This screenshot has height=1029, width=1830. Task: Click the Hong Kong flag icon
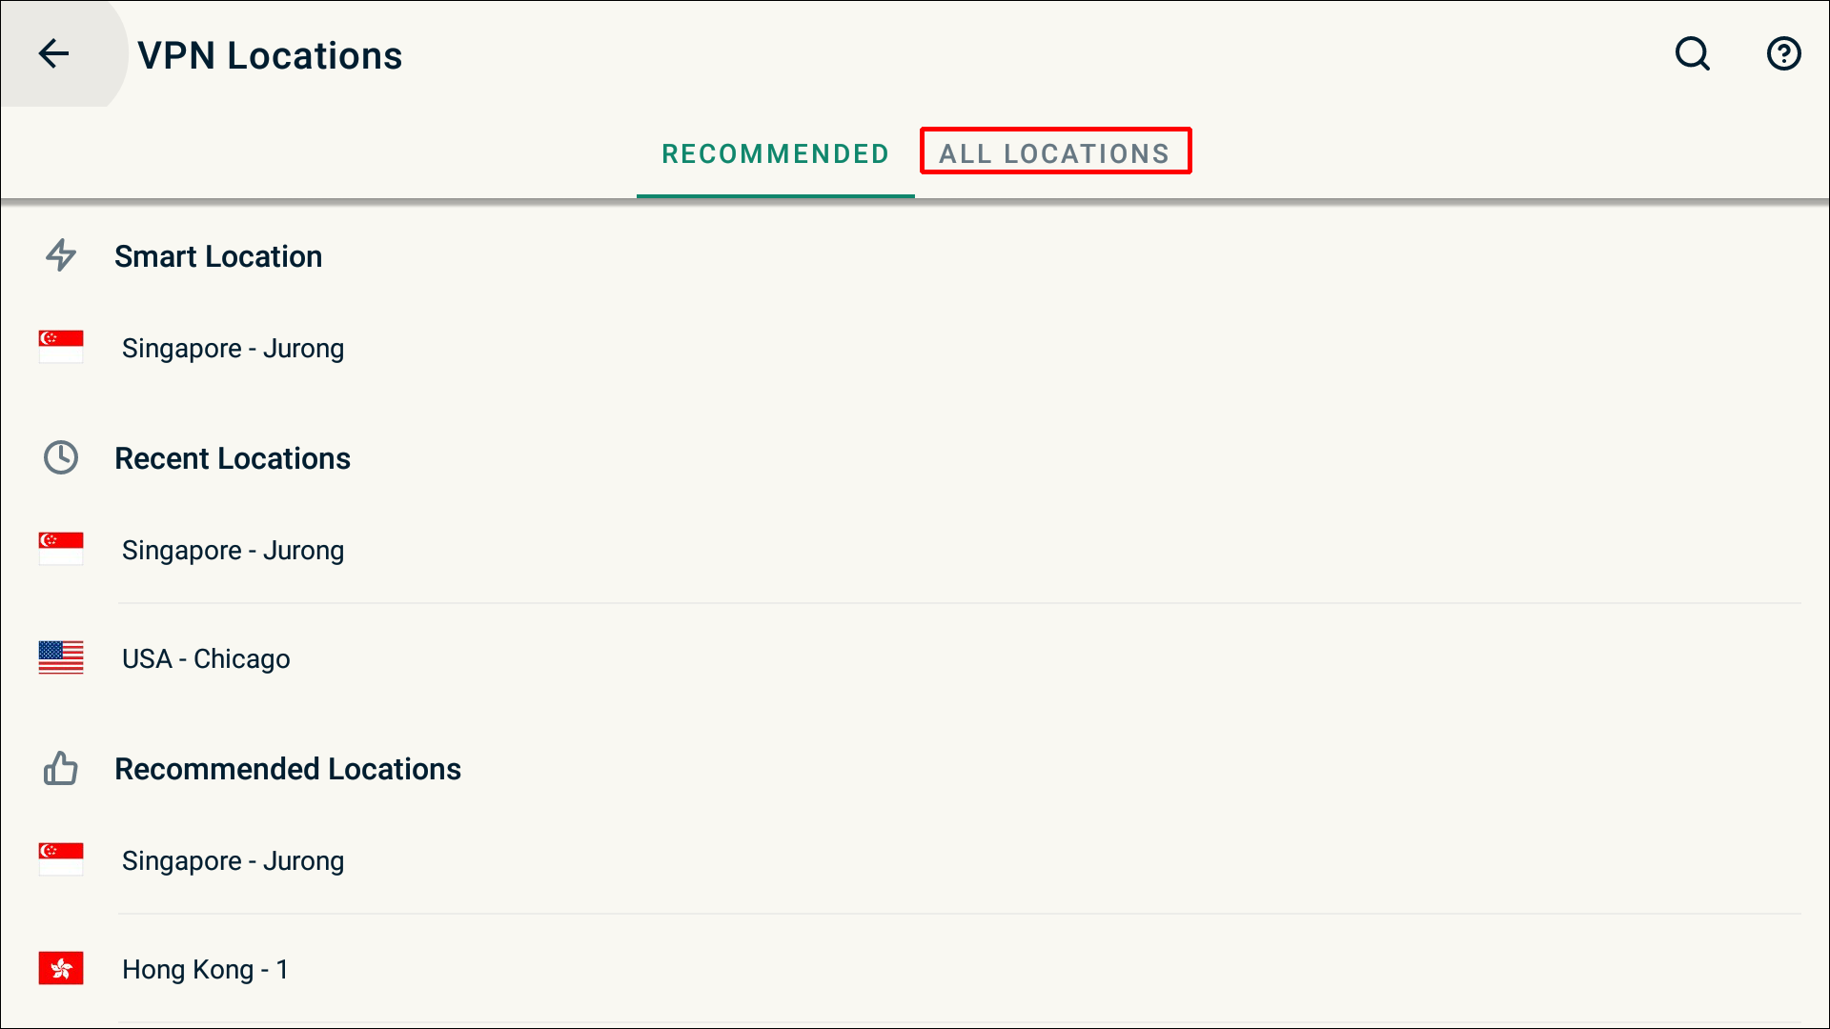point(61,969)
